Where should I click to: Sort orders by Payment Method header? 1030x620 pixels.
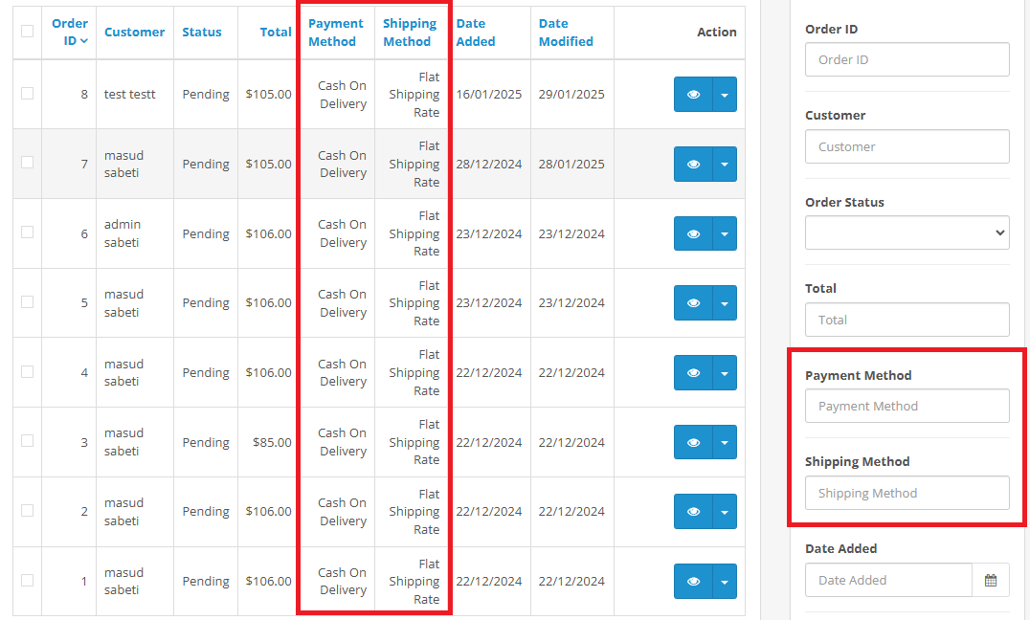(x=336, y=33)
